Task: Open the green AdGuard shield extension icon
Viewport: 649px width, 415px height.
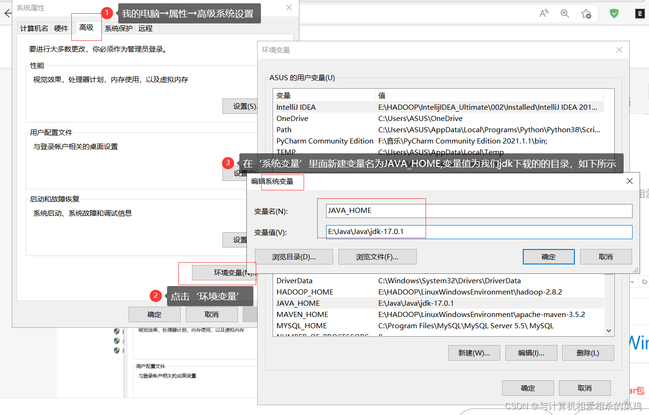Action: pyautogui.click(x=614, y=13)
